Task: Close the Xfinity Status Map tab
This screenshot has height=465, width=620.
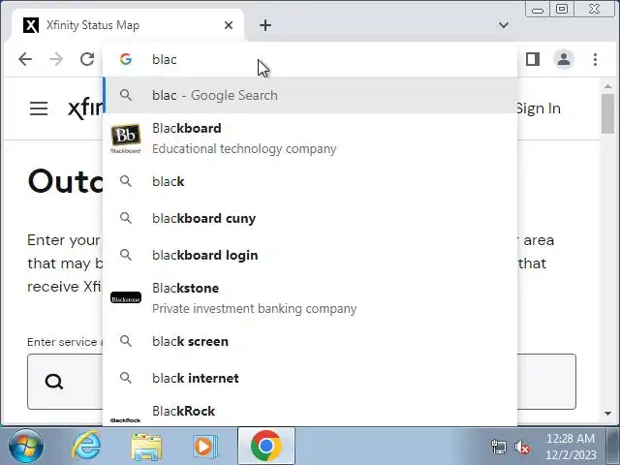Action: [x=229, y=25]
